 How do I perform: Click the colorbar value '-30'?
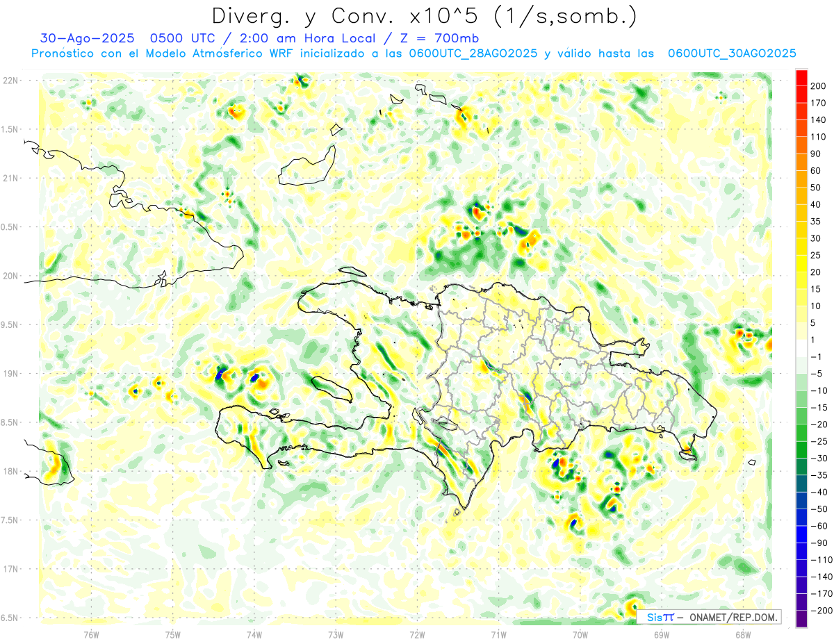[819, 459]
